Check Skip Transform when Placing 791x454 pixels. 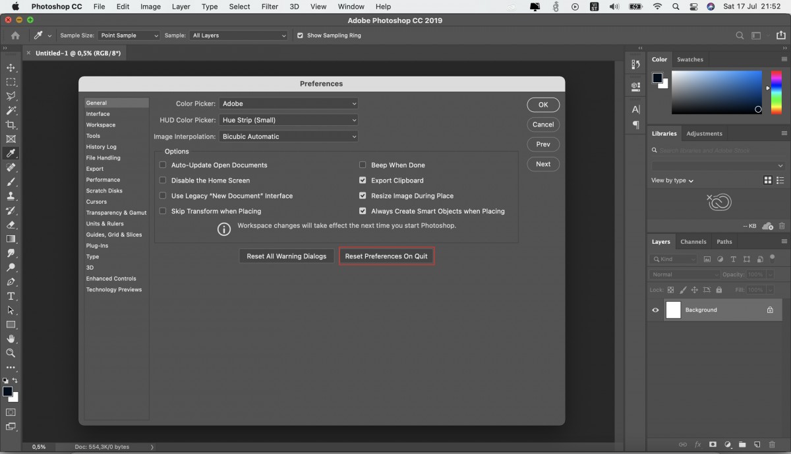(x=163, y=212)
